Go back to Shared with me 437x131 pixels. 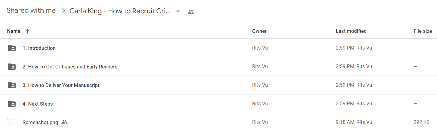tap(31, 11)
